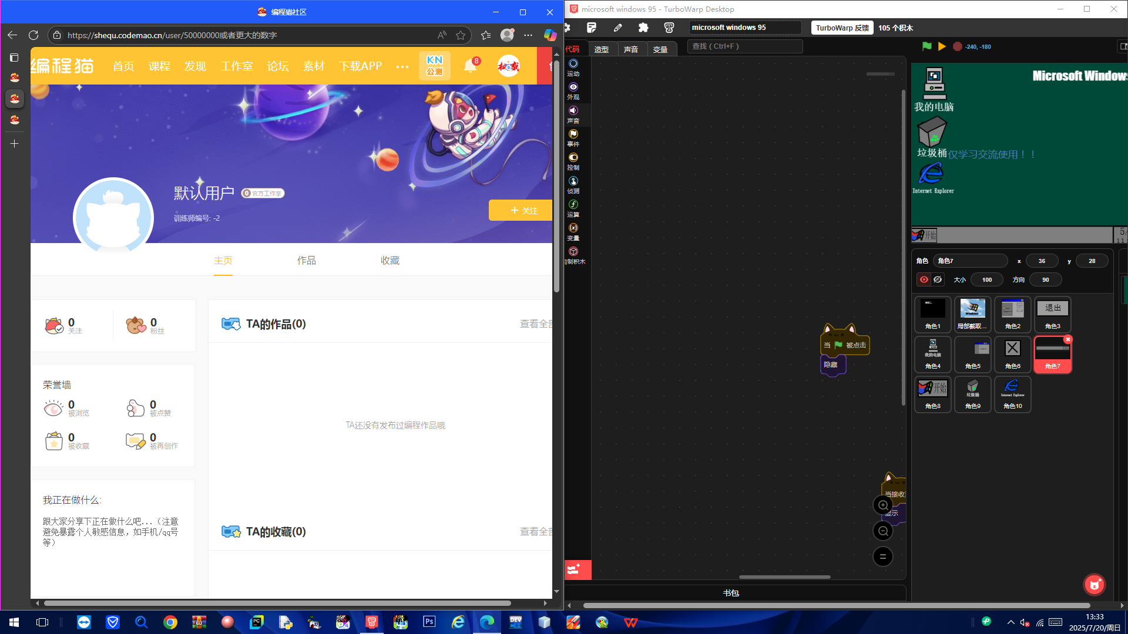1128x634 pixels.
Task: Open the TurboWarp file menu icon
Action: [x=592, y=28]
